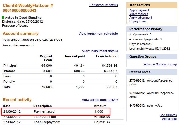Click View all account activity
The height and width of the screenshot is (129, 180).
click(x=100, y=100)
